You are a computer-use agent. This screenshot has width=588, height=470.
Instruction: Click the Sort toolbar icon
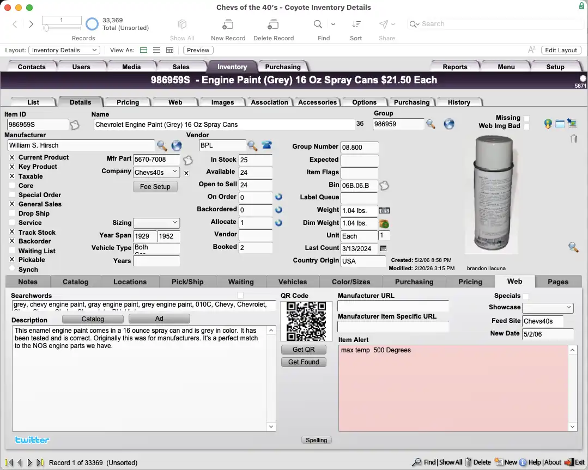[x=356, y=25]
